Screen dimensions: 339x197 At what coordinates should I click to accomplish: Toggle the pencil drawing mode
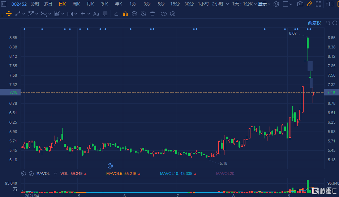coord(309,4)
